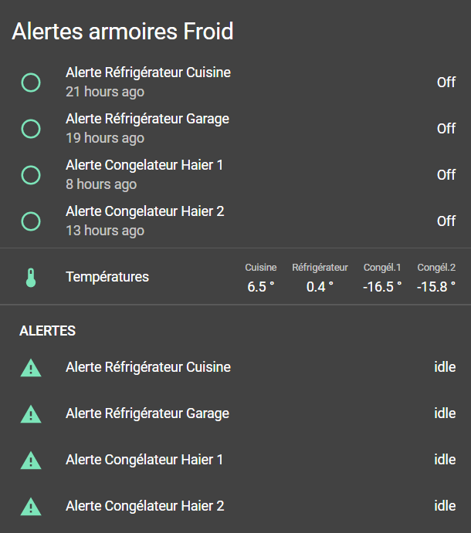Click the Off state for Haier 2, 13 hours ago

(x=446, y=221)
